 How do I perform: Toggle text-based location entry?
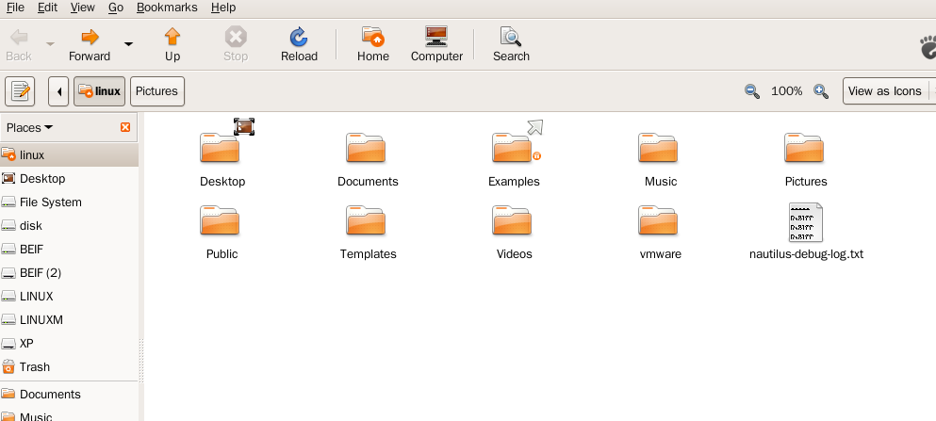click(20, 91)
